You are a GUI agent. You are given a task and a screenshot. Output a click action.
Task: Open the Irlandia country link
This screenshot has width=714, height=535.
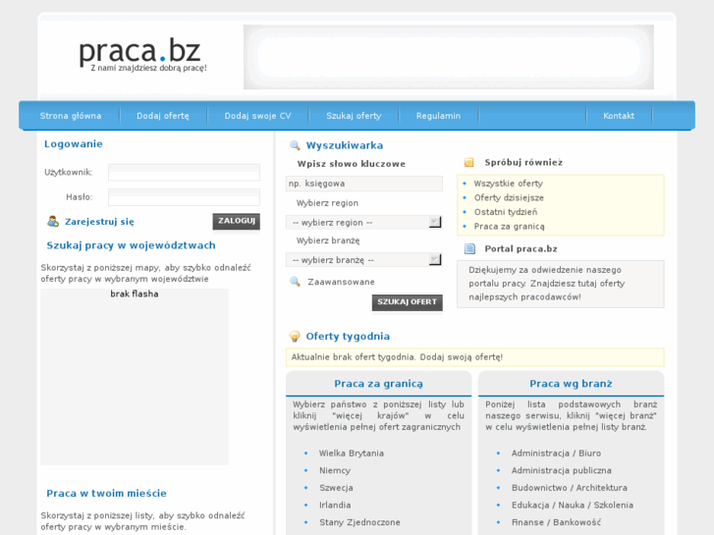pyautogui.click(x=335, y=505)
